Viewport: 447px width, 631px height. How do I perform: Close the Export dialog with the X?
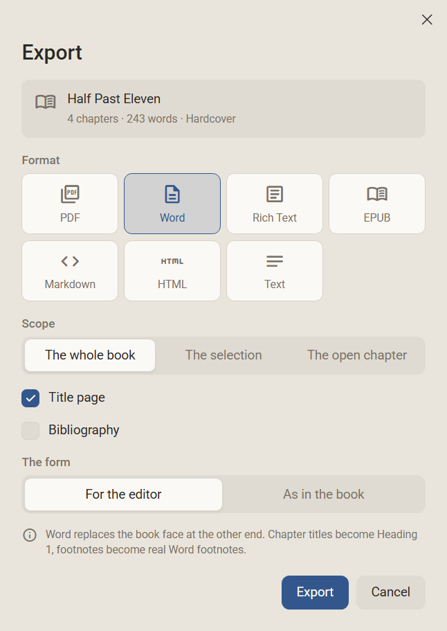coord(427,19)
